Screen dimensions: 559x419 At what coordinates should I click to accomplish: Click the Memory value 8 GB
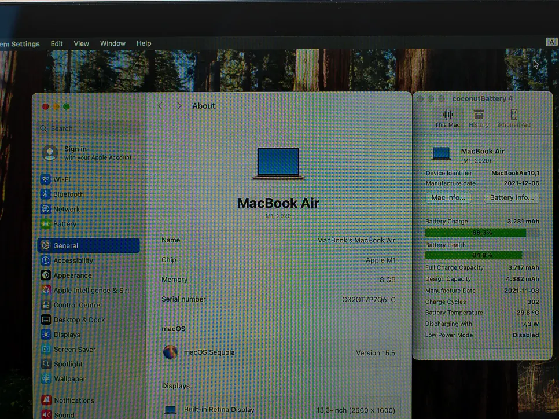coord(388,280)
